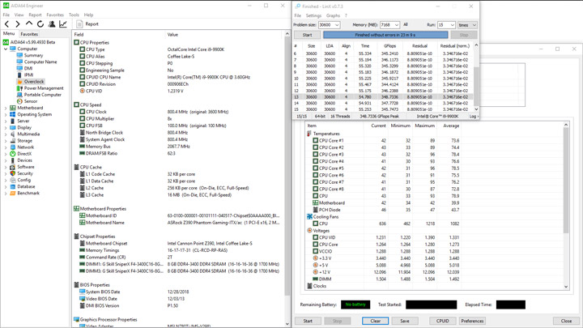The width and height of the screenshot is (583, 328).
Task: Click the Back arrow in AIDA64 toolbar
Action: click(6, 24)
